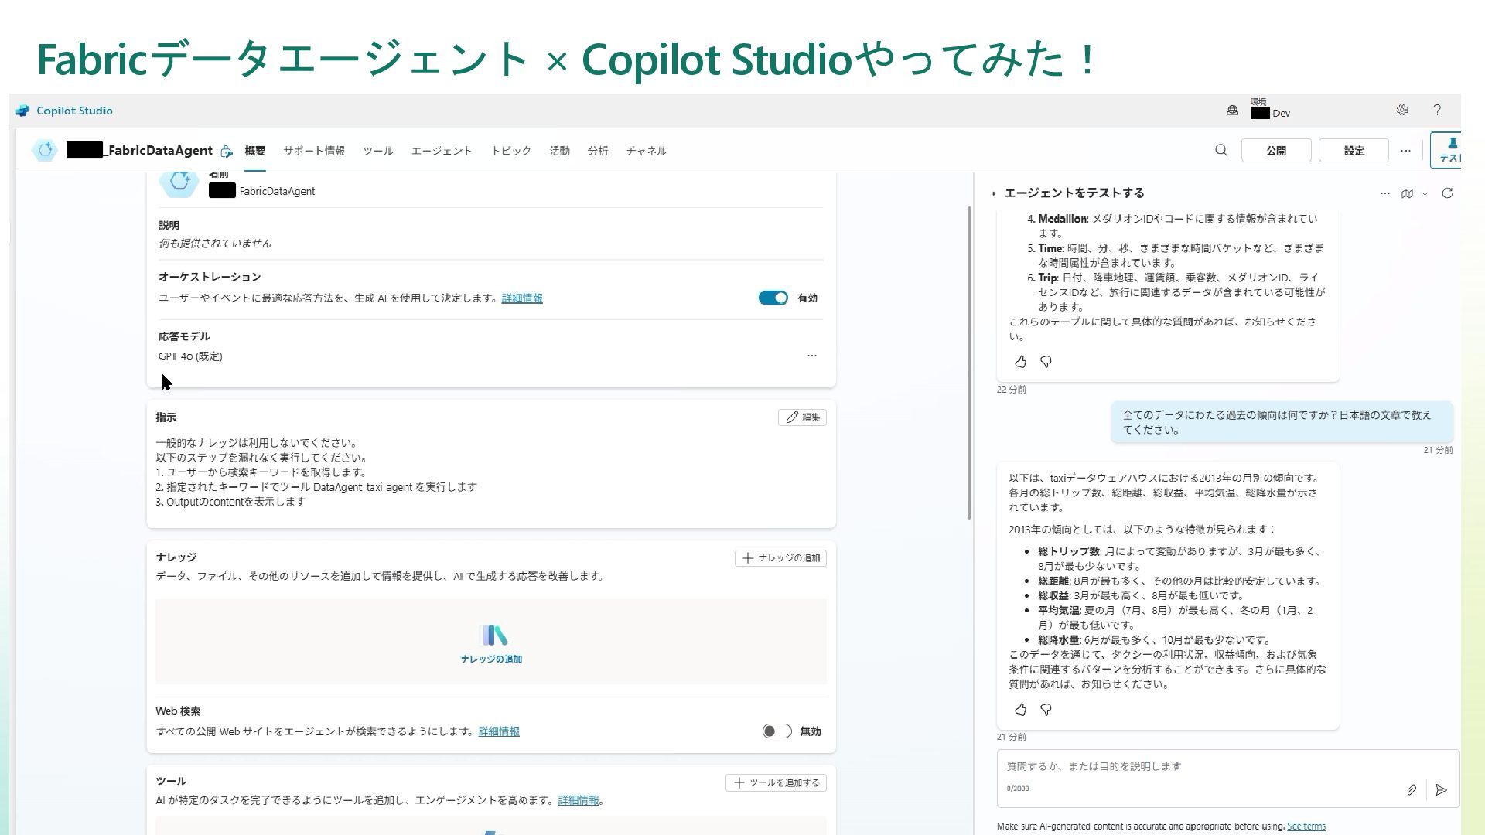Click the activity map icon in test panel
This screenshot has width=1485, height=835.
click(1407, 193)
